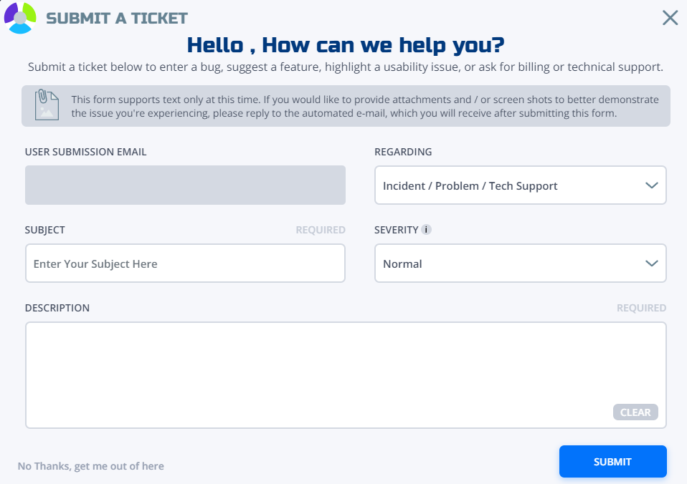Image resolution: width=687 pixels, height=484 pixels.
Task: Click the Regarding label
Action: [403, 152]
